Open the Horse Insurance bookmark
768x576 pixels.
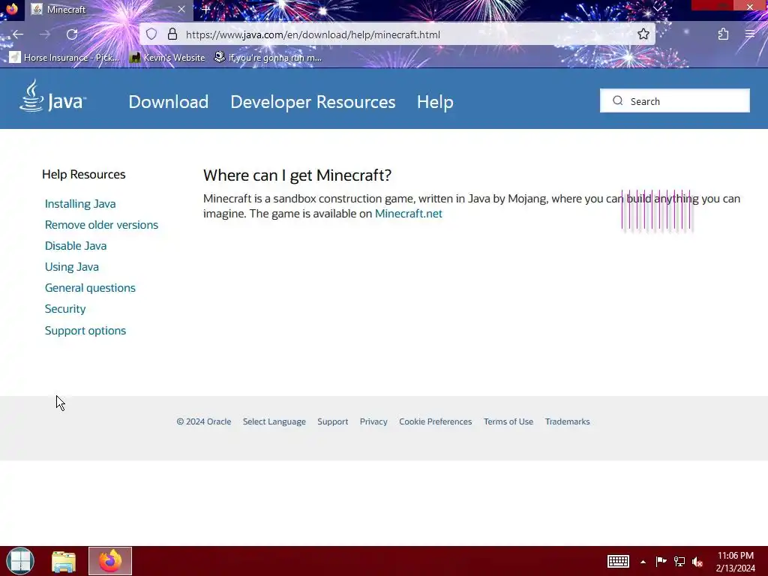point(64,58)
